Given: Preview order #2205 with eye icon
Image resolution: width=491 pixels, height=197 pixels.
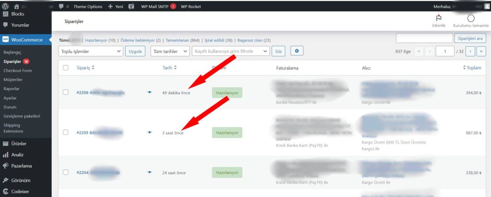Looking at the screenshot, I should pyautogui.click(x=150, y=132).
